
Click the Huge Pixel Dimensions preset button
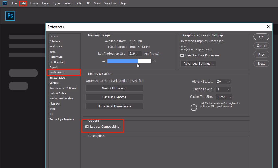point(114,106)
